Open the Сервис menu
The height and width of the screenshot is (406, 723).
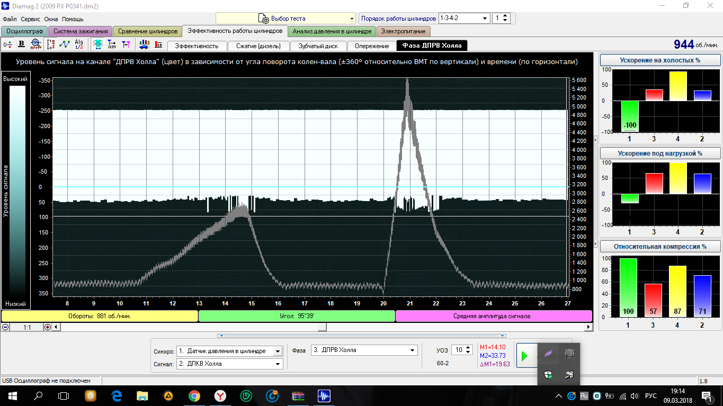click(x=31, y=19)
